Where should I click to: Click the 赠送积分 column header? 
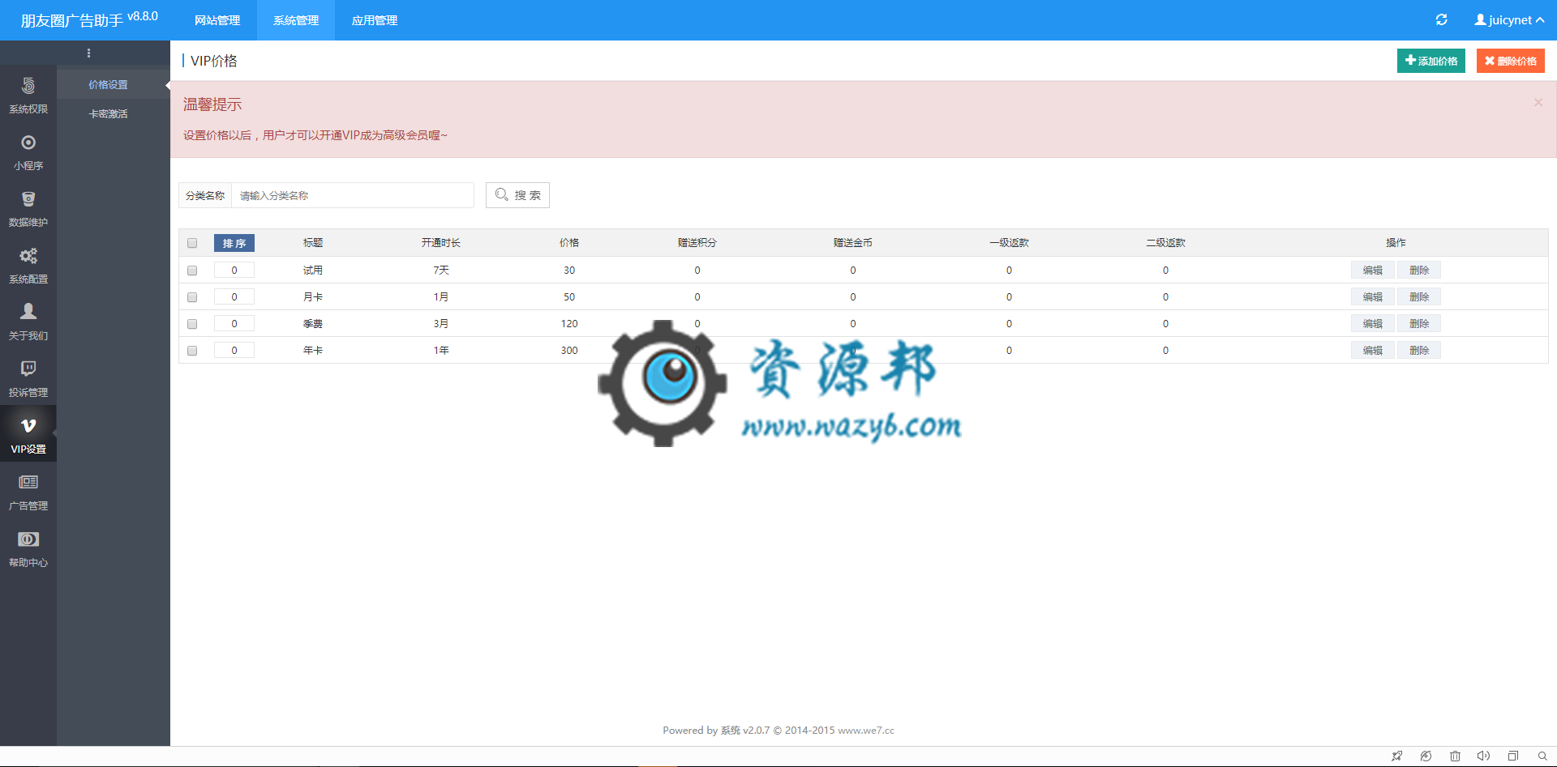697,243
